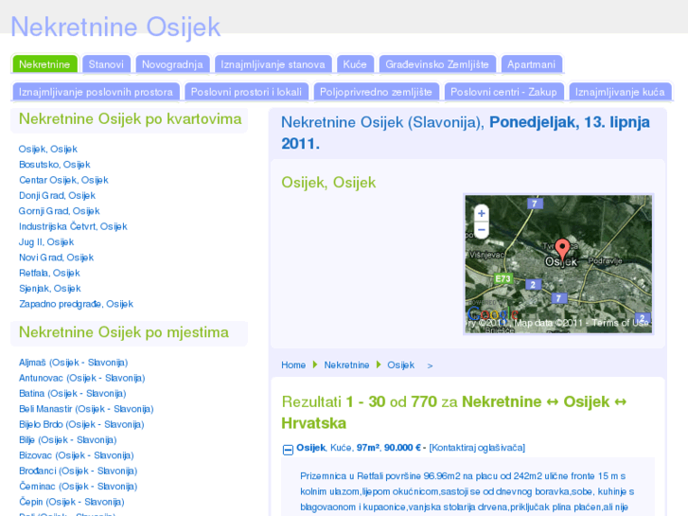688x516 pixels.
Task: Open Bosutsko, Osijek link
Action: tap(54, 165)
